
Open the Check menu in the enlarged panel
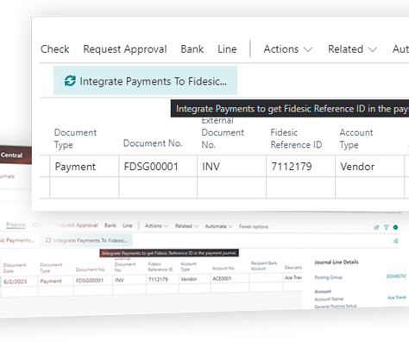[55, 49]
